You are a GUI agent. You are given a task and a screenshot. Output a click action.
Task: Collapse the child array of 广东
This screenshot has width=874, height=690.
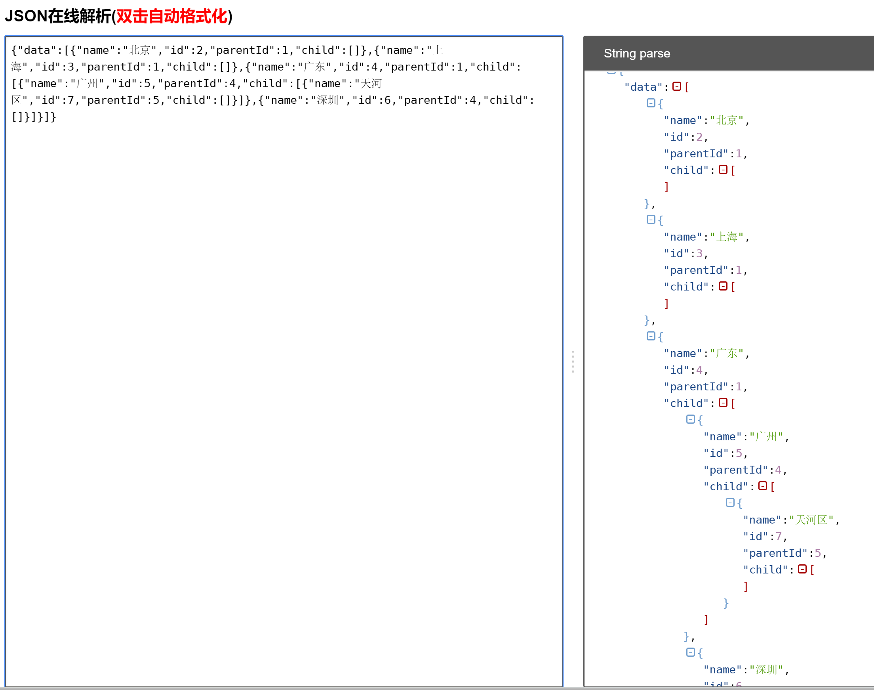click(x=723, y=403)
